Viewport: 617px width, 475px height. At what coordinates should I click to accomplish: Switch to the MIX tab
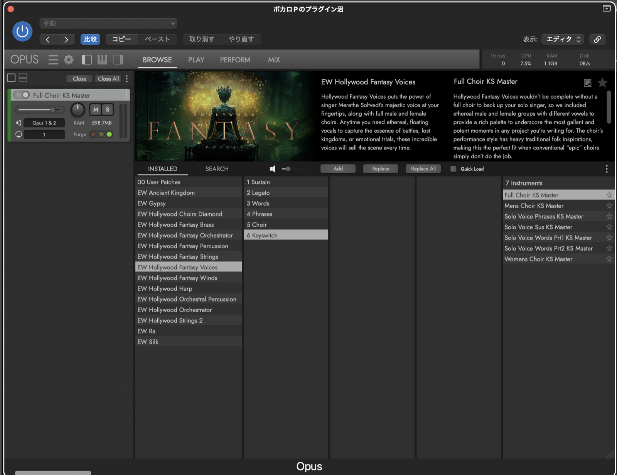click(274, 60)
